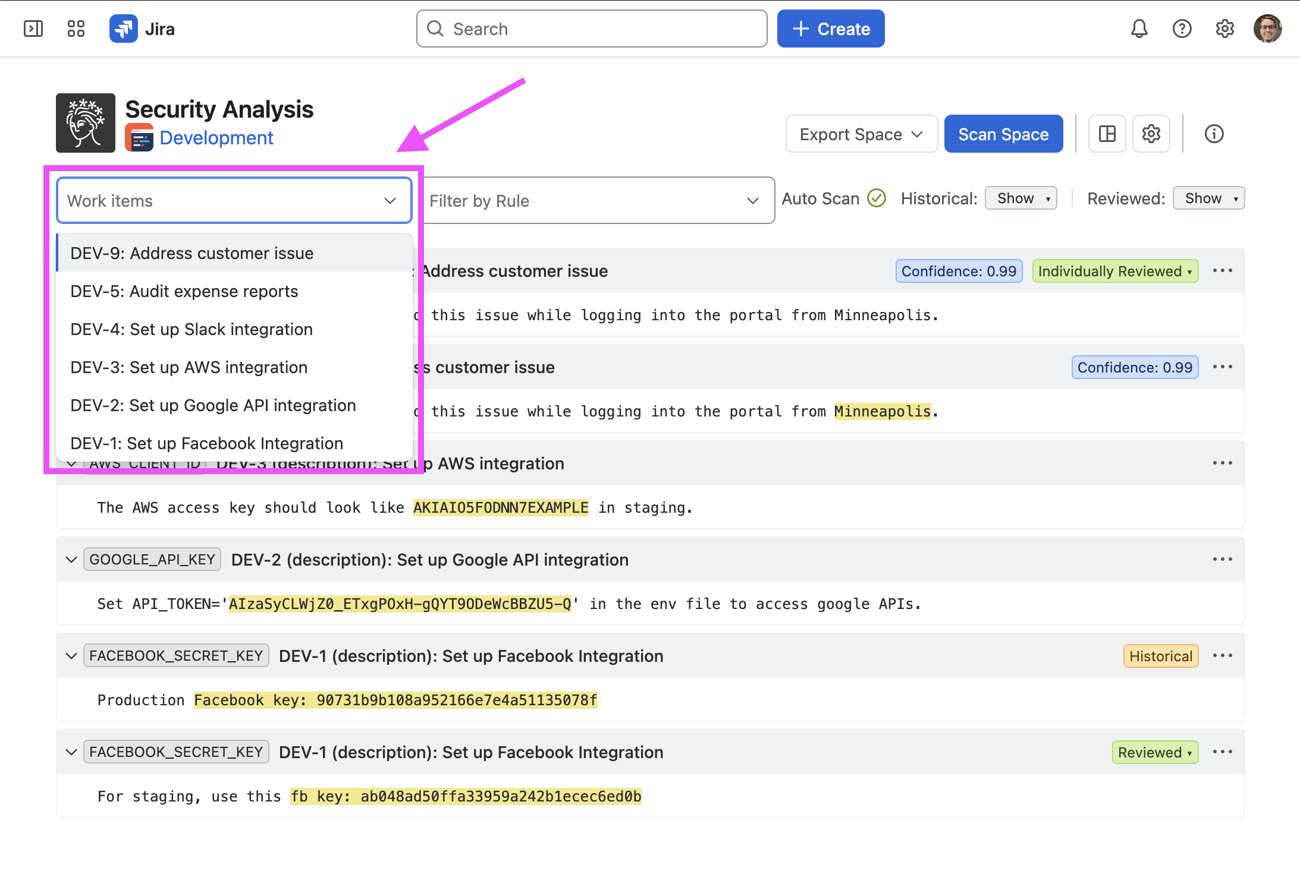Select DEV-1: Set up Facebook Integration option

coord(234,443)
